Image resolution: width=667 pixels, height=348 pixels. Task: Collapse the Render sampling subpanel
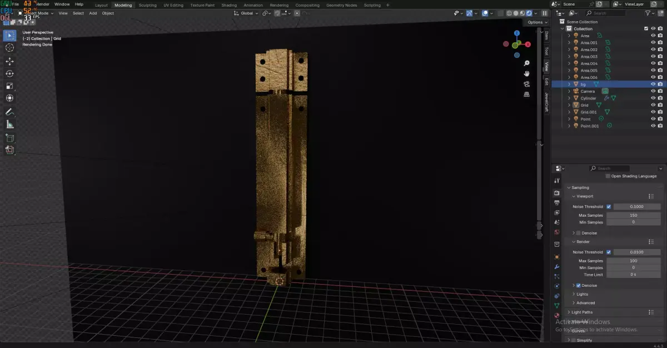pyautogui.click(x=574, y=242)
